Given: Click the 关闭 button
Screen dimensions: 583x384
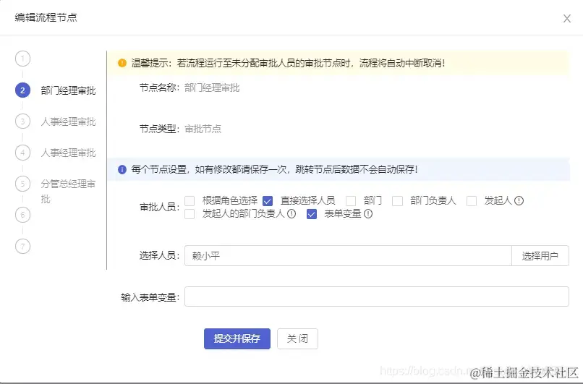Looking at the screenshot, I should [x=297, y=338].
